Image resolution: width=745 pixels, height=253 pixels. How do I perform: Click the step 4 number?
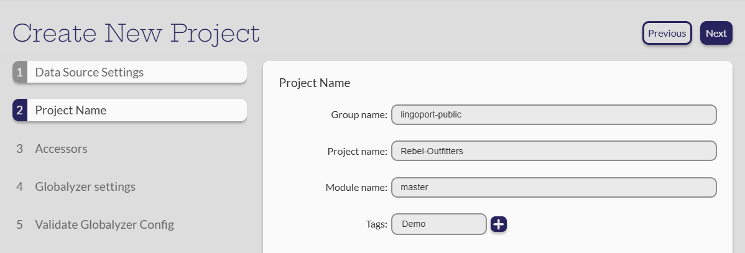[19, 186]
